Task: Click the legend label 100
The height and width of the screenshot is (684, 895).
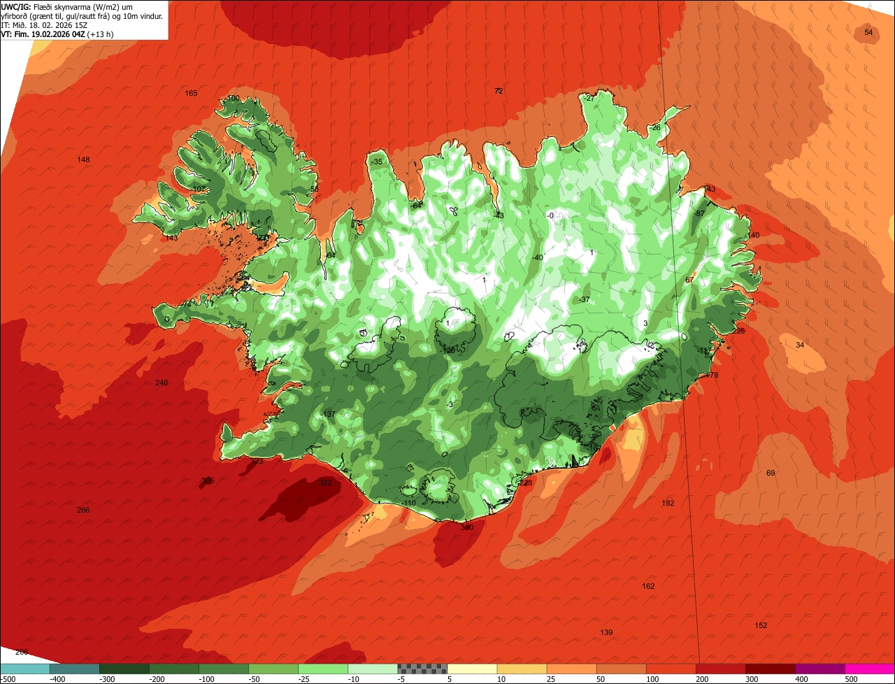Action: pyautogui.click(x=652, y=679)
